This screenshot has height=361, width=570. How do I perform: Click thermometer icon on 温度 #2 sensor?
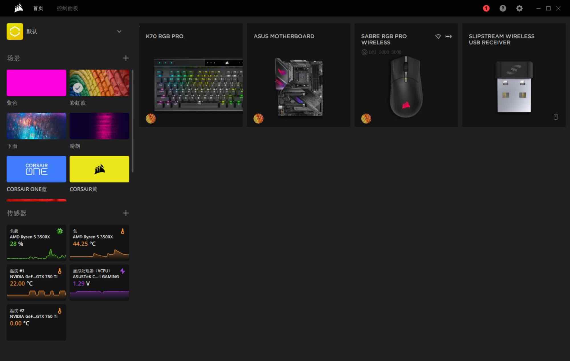coord(60,311)
